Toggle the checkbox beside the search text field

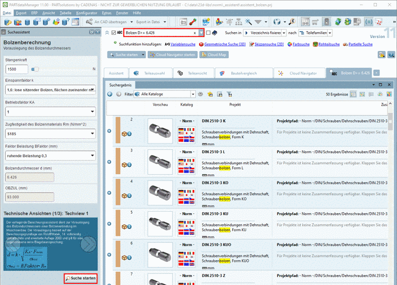point(114,33)
